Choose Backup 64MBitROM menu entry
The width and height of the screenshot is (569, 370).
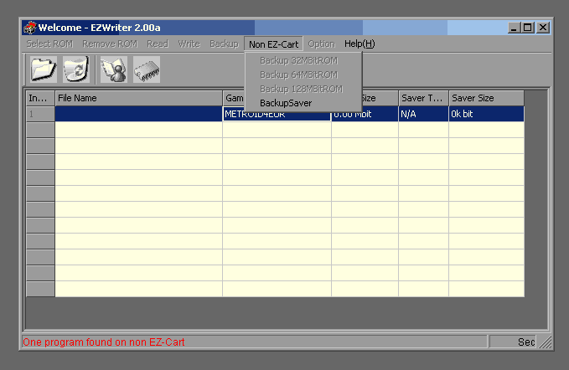[303, 75]
